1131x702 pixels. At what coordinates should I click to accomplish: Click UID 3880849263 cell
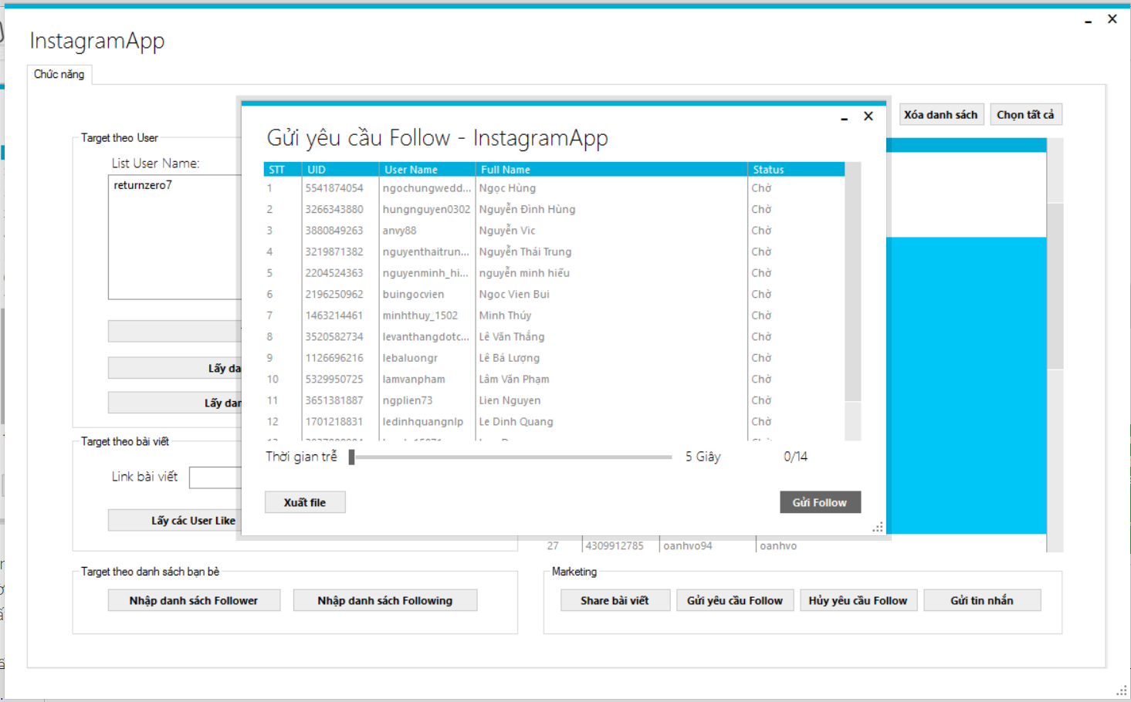click(x=334, y=231)
